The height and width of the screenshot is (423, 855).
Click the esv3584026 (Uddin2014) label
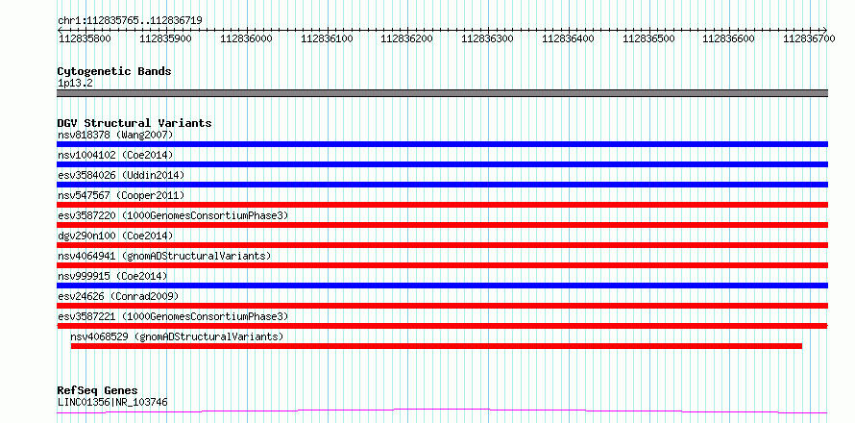pyautogui.click(x=121, y=175)
